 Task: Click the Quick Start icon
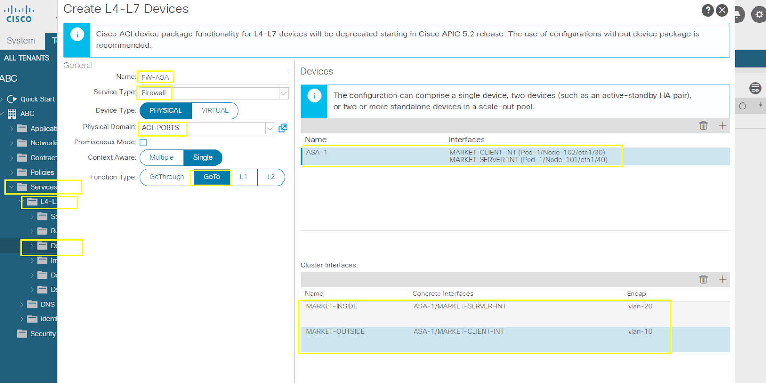point(12,99)
